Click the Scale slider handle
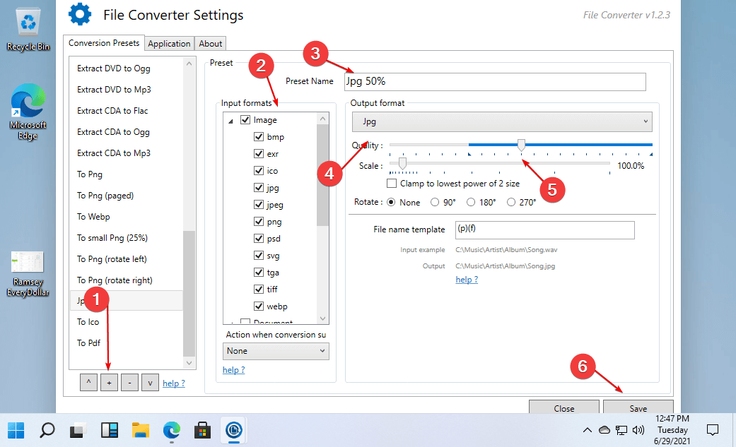Screen dimensions: 736x447 pyautogui.click(x=402, y=163)
